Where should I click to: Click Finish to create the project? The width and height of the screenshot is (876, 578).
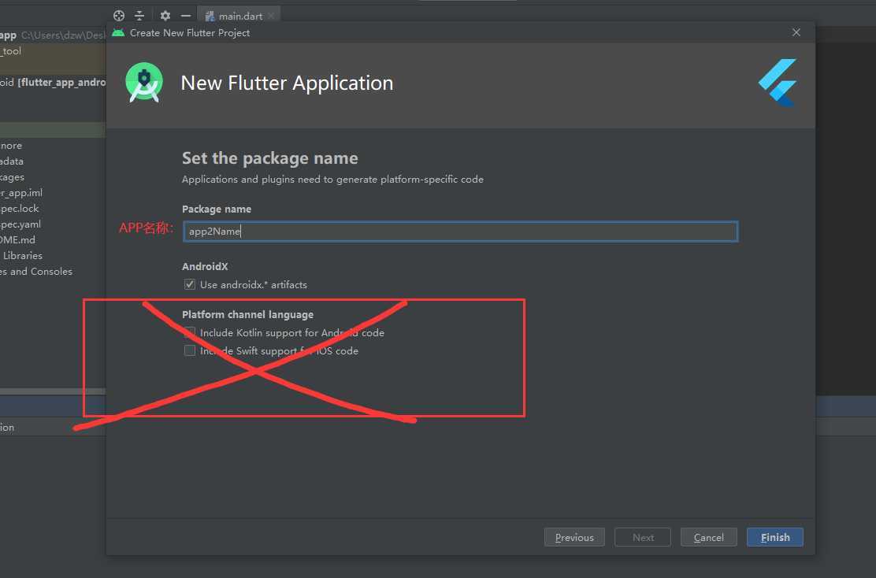[x=774, y=538]
